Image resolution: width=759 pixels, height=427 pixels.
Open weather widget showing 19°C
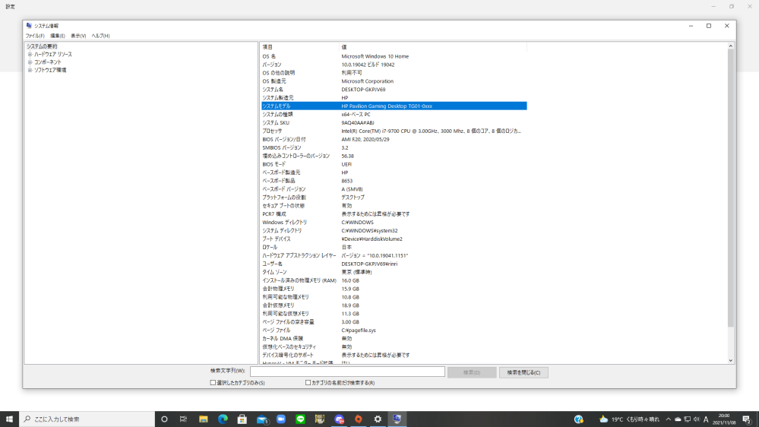(629, 419)
